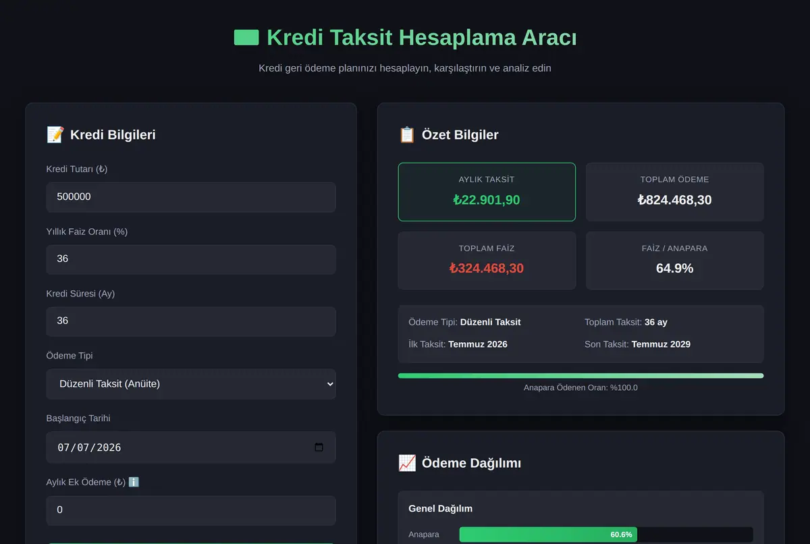Click the memo icon beside Kredi Bilgileri

tap(55, 134)
